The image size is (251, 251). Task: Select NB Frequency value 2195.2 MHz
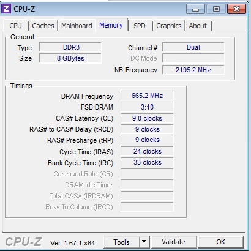(x=193, y=70)
